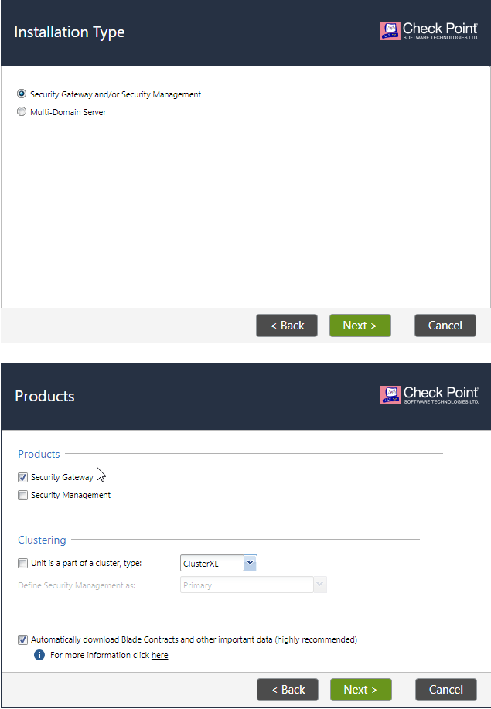Cancel from the Products page
The height and width of the screenshot is (709, 491).
[446, 690]
